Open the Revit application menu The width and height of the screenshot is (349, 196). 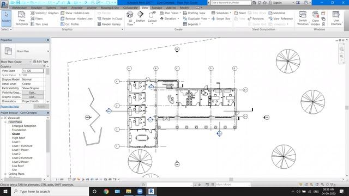point(4,4)
